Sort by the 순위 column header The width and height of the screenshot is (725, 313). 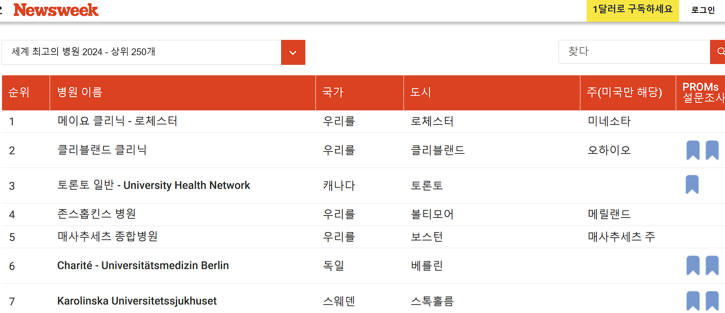click(26, 93)
